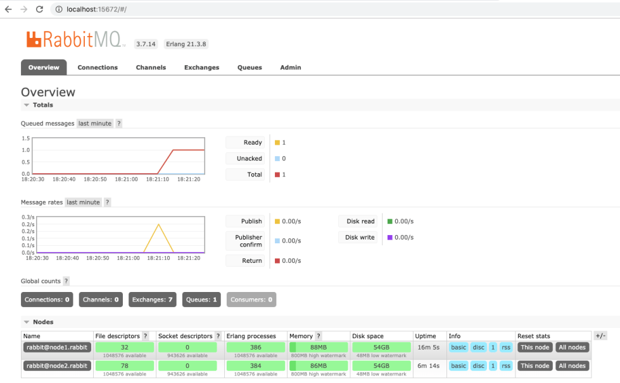Click the Consumers: 0 count button
This screenshot has width=620, height=383.
click(x=251, y=300)
